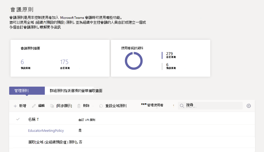Click the reset icon for 重設全域原則

click(x=101, y=106)
